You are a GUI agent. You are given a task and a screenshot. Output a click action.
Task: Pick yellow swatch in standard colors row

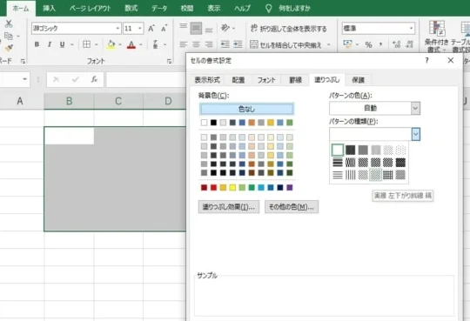232,188
